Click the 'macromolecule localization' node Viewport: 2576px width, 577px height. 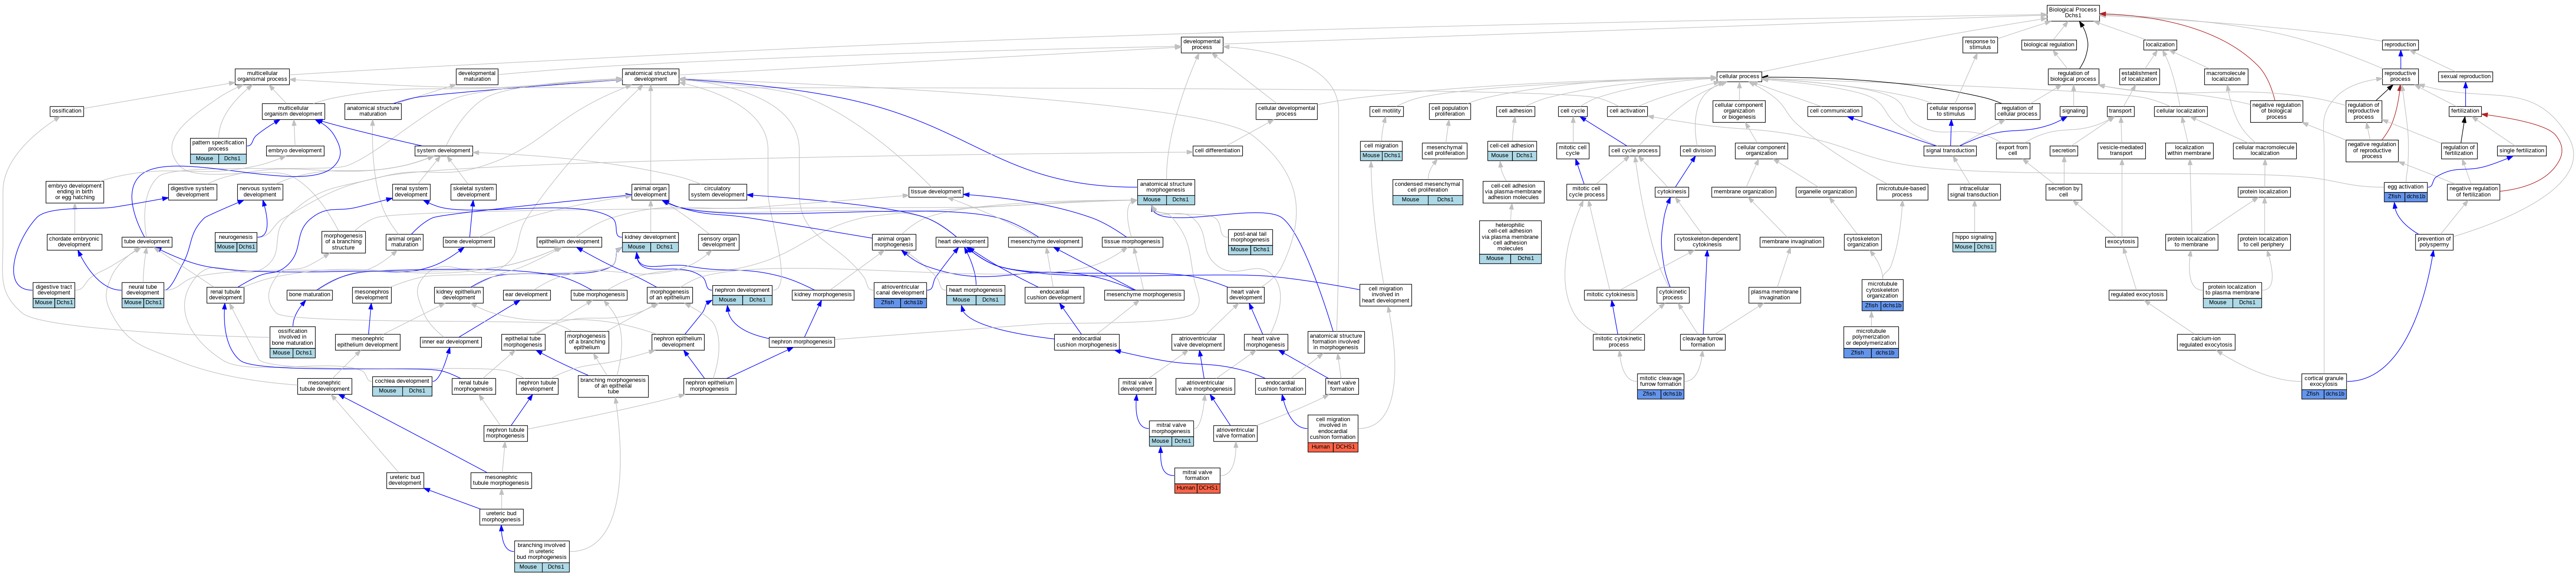coord(2226,76)
